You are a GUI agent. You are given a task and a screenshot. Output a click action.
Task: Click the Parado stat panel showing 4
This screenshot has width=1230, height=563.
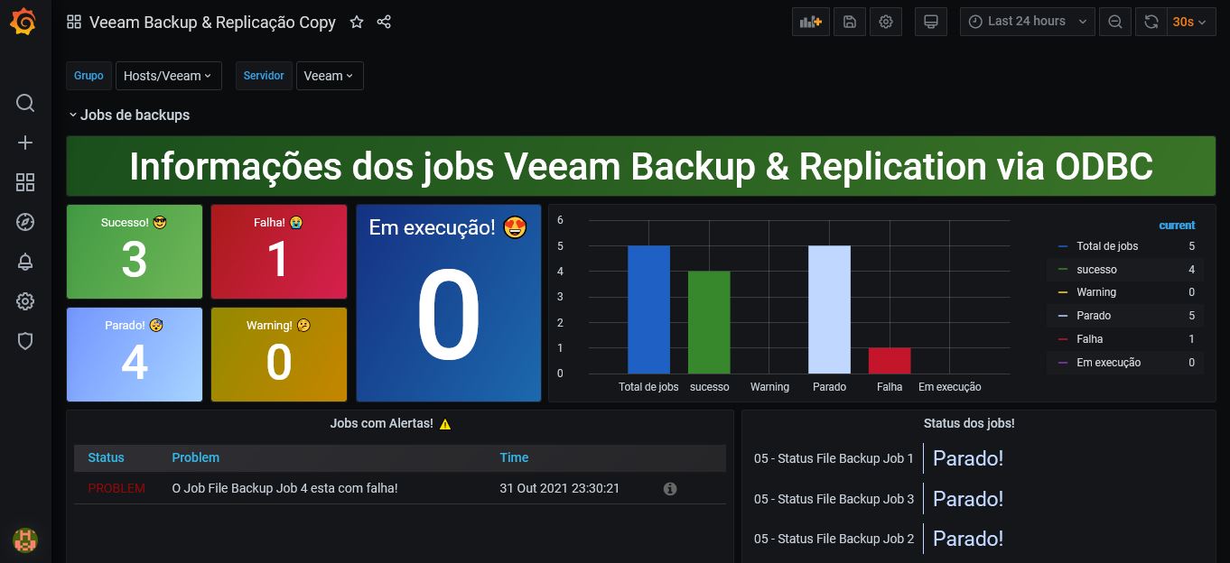[135, 355]
